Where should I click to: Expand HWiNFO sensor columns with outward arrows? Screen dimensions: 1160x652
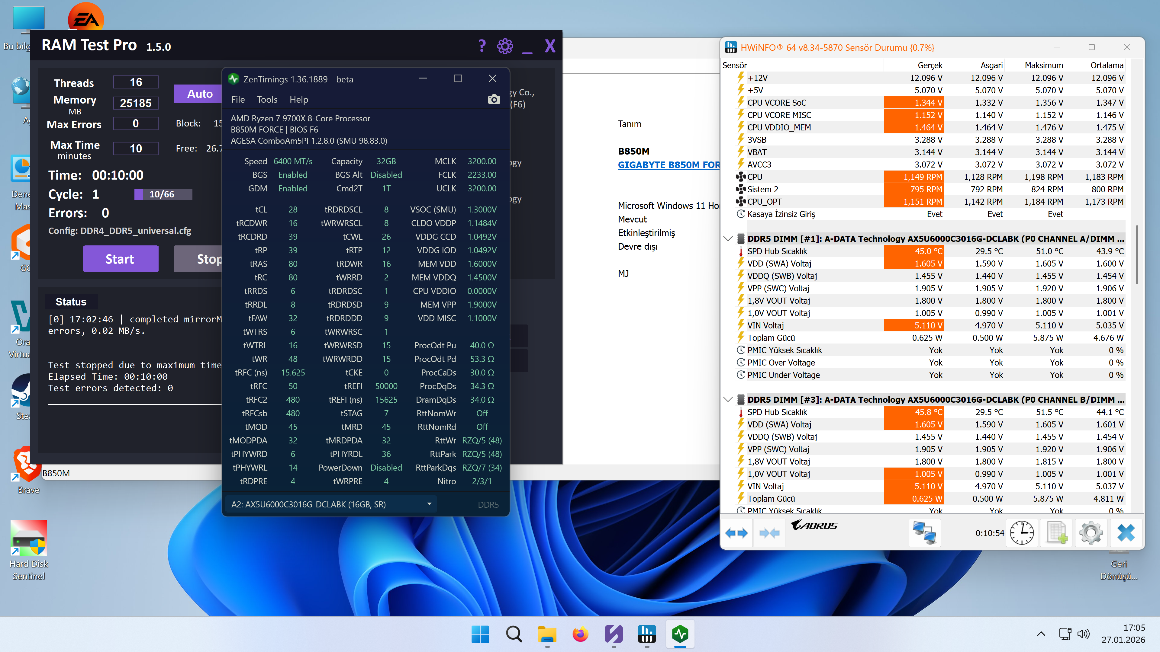click(x=737, y=533)
